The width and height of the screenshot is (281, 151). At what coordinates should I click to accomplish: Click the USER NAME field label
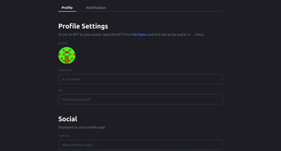pyautogui.click(x=65, y=70)
